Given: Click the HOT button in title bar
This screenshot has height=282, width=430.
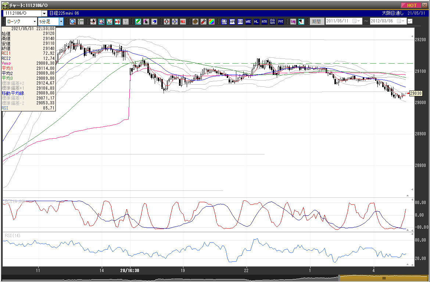Looking at the screenshot, I should coord(412,5).
